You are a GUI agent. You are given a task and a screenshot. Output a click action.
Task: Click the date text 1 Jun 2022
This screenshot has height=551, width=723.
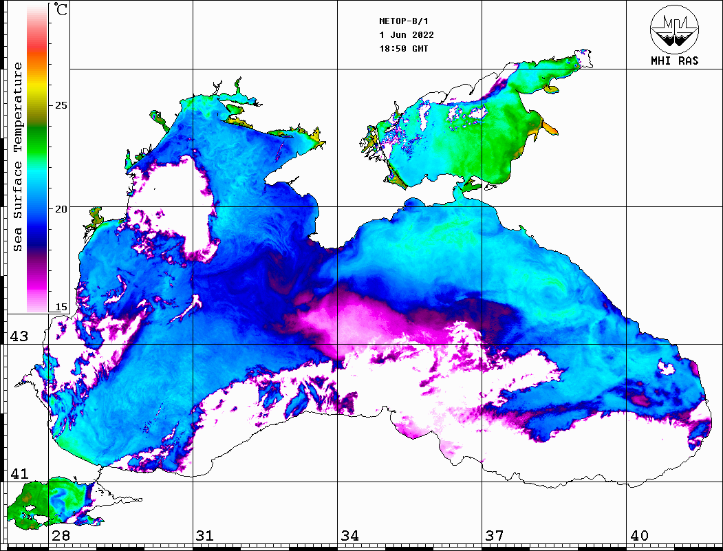pos(407,35)
